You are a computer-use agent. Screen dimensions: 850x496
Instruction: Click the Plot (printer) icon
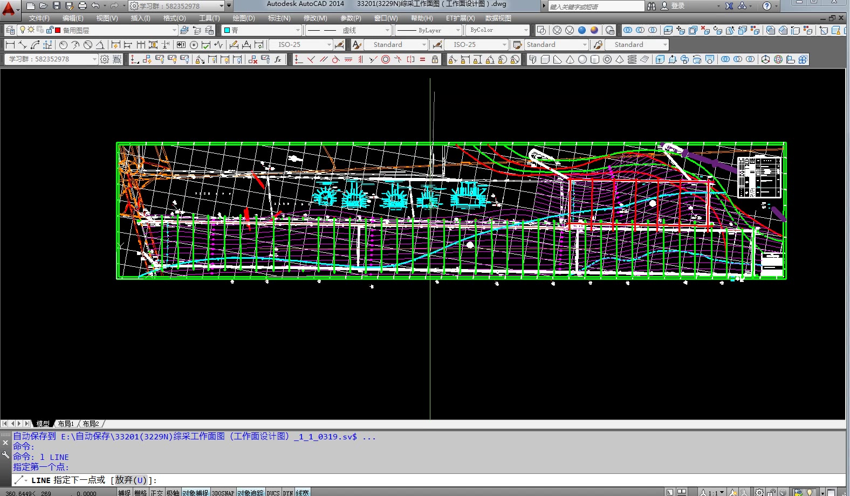(x=82, y=5)
